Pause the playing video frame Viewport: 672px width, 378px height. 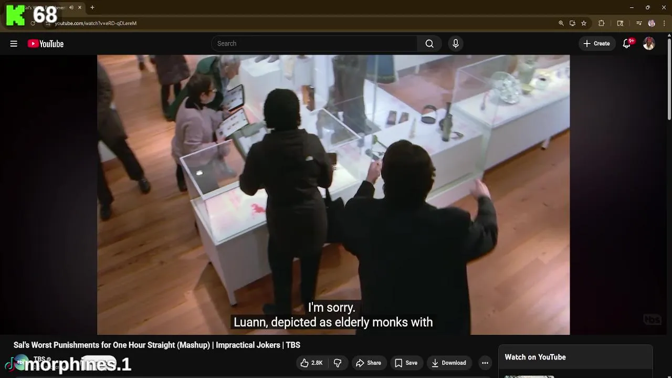tap(333, 194)
